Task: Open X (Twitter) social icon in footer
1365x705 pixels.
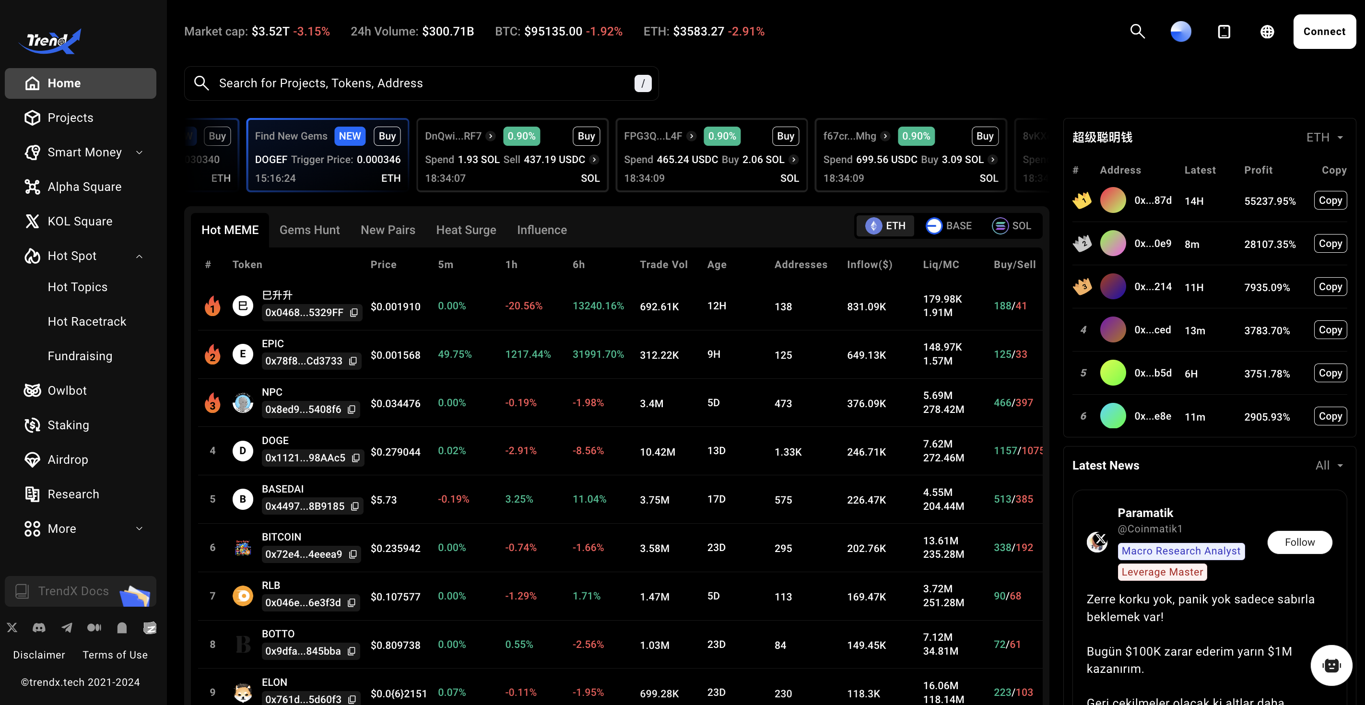Action: tap(12, 628)
